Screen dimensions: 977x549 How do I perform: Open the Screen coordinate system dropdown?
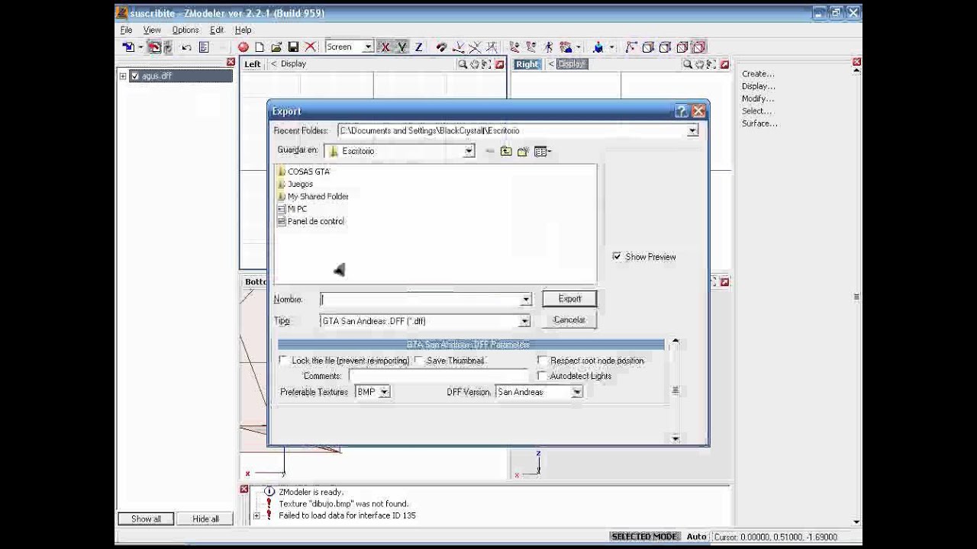367,47
